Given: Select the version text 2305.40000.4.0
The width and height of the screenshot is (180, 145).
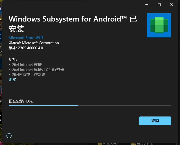Looking at the screenshot, I should [x=31, y=48].
